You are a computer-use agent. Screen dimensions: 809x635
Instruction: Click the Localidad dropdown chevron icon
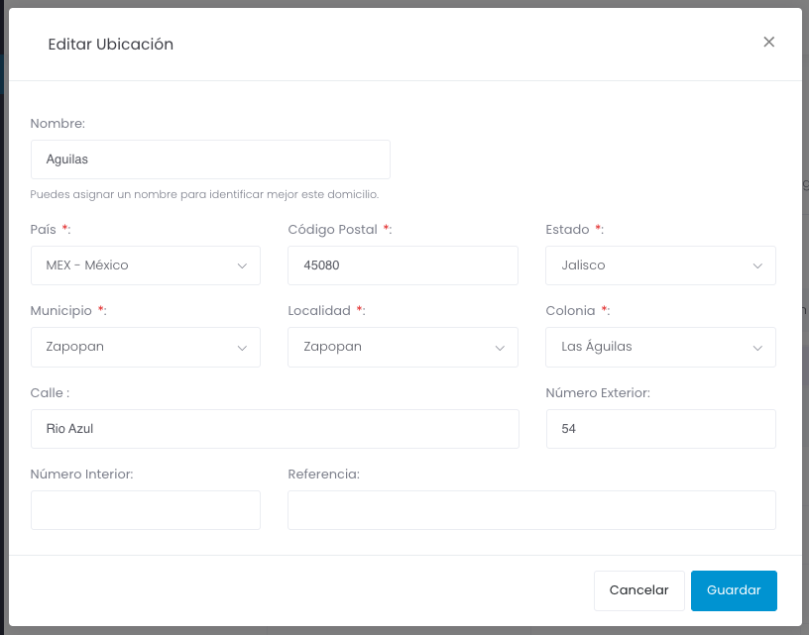500,348
